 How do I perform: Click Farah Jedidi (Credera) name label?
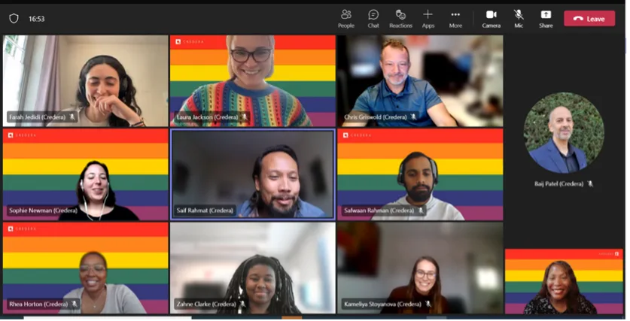coord(37,117)
